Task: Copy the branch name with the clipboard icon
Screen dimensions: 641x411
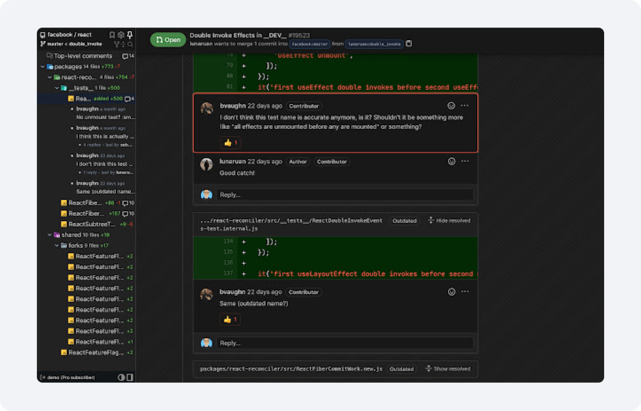Action: pos(409,43)
